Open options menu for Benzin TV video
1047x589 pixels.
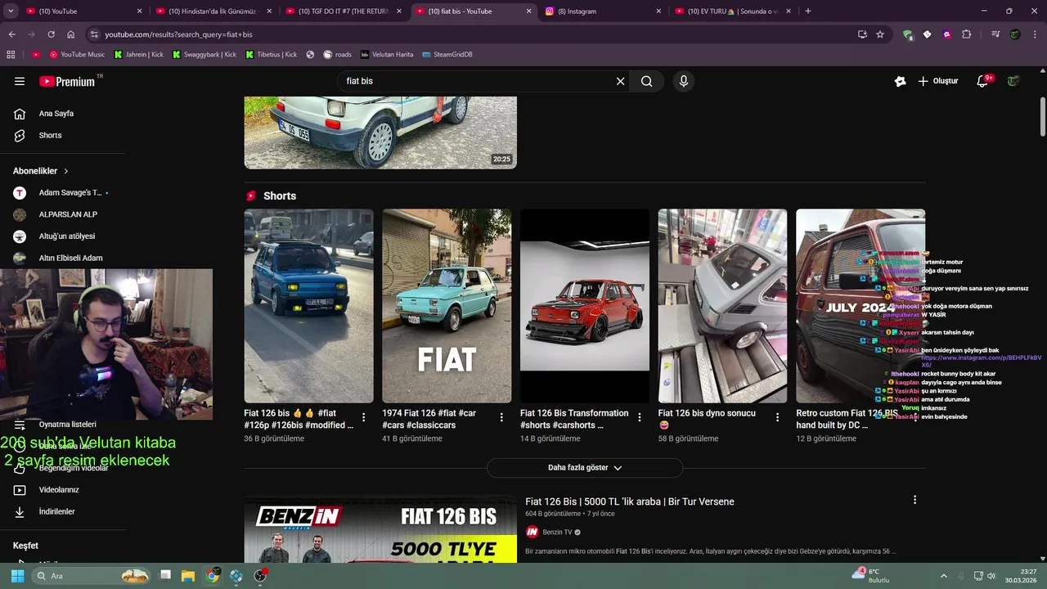click(x=914, y=500)
